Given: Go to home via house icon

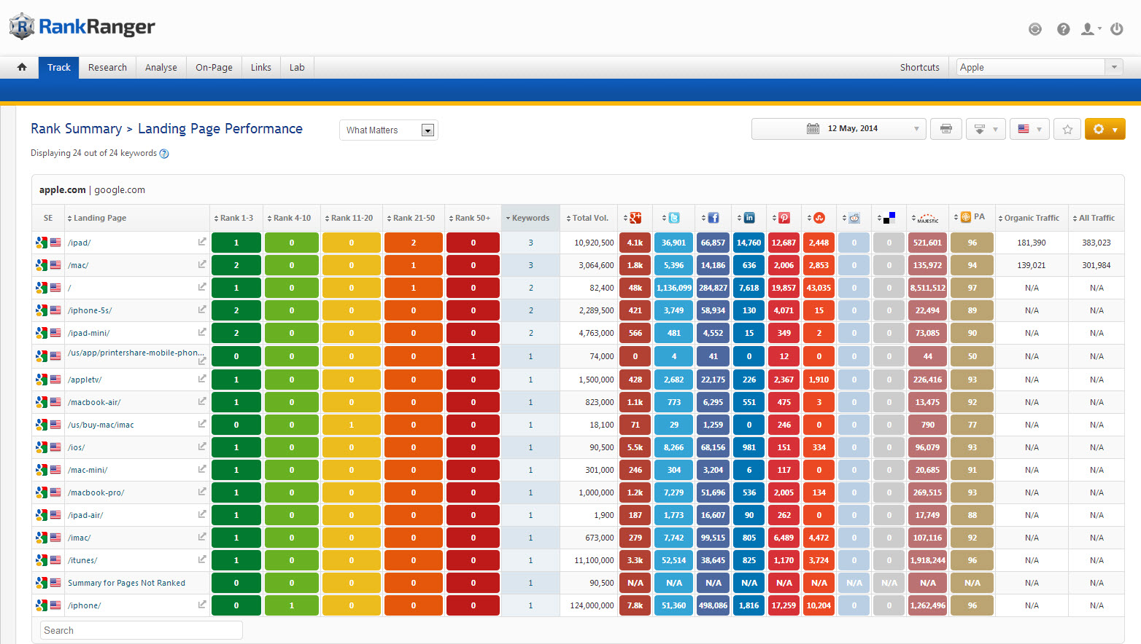Looking at the screenshot, I should (22, 67).
